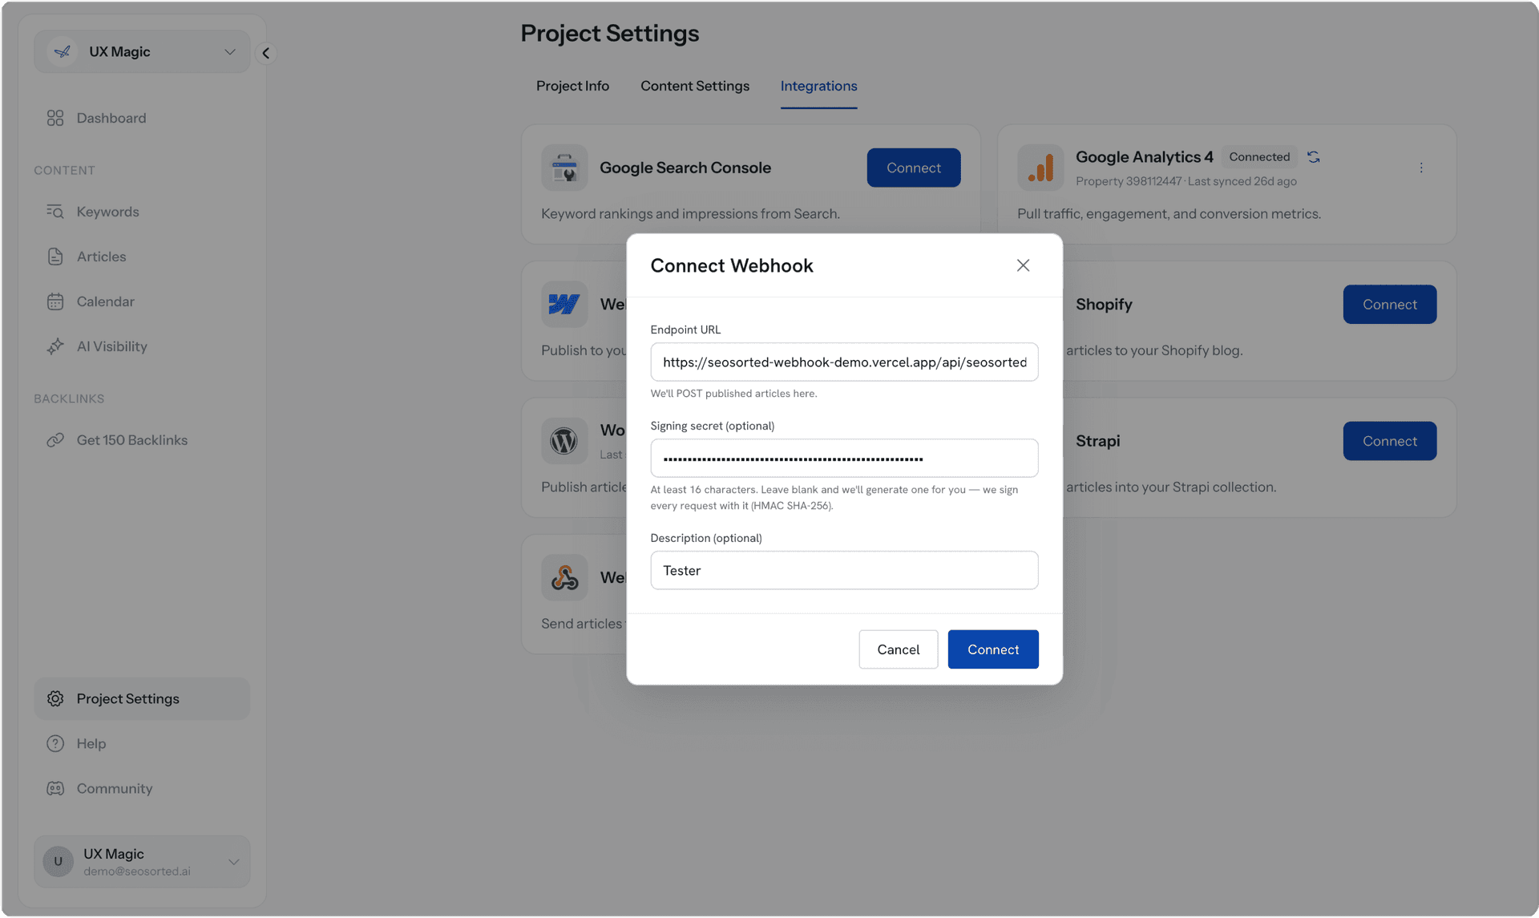Open Google Analytics 4 more options menu
The height and width of the screenshot is (918, 1539).
point(1421,168)
